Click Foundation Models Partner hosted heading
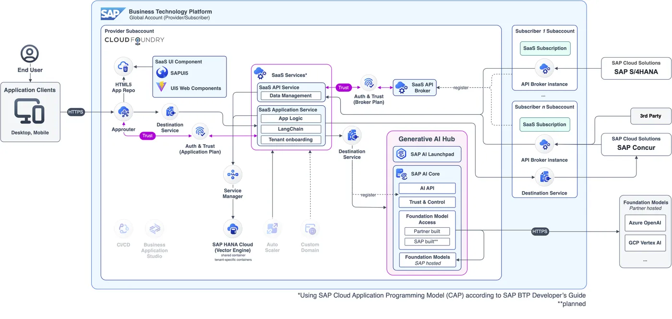 pos(646,205)
